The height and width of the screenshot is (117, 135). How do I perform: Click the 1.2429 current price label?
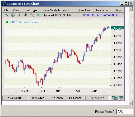point(118,28)
